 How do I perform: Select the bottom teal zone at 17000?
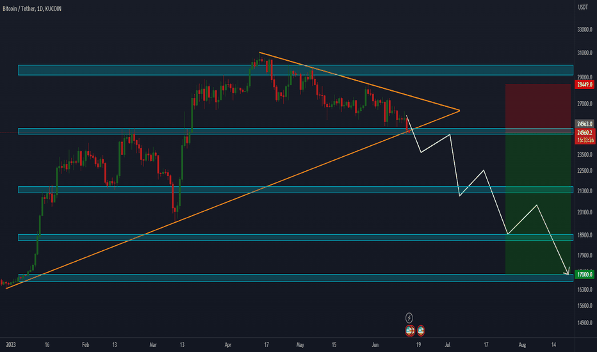tap(295, 278)
